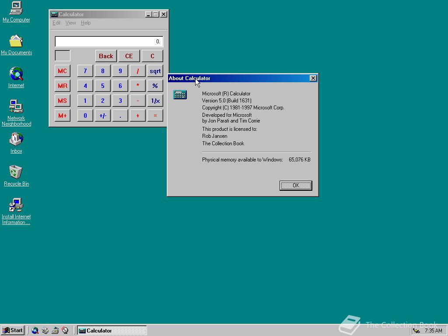Click the fourth quick launch icon
This screenshot has width=448, height=336.
65,331
